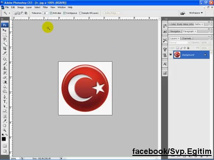The image size is (214, 160).
Task: Enable Sample All Layers checkbox
Action: click(x=80, y=13)
